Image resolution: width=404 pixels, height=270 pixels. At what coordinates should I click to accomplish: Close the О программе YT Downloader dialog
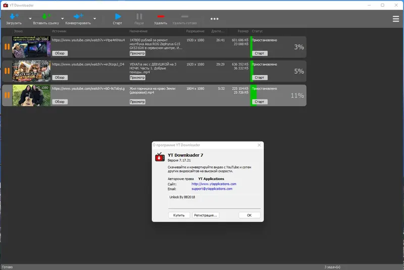coord(259,145)
